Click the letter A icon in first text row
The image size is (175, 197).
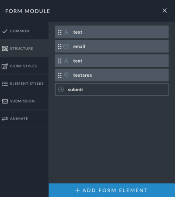pos(66,32)
